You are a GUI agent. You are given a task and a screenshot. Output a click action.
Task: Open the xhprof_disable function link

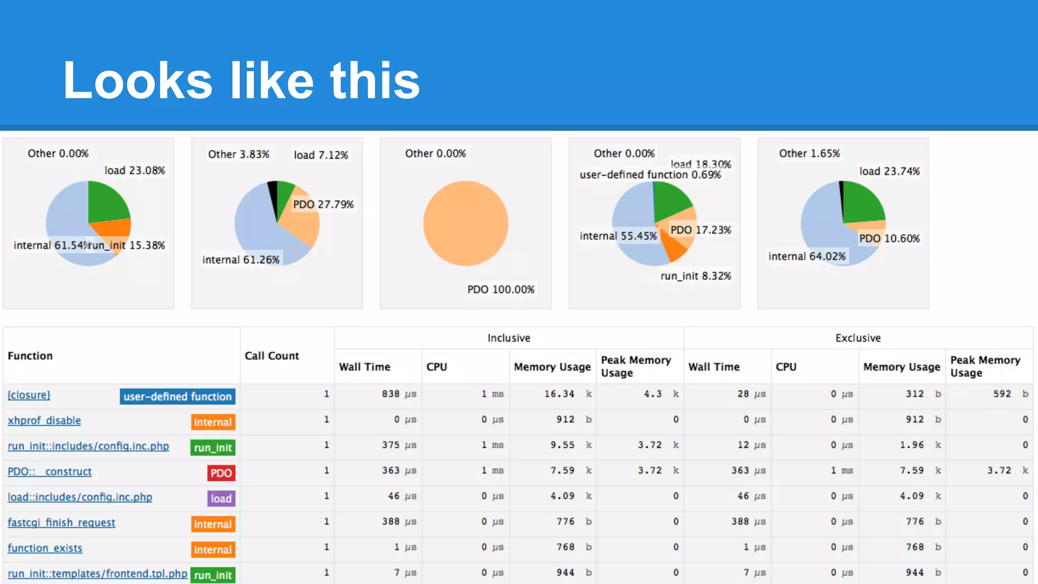pos(44,420)
